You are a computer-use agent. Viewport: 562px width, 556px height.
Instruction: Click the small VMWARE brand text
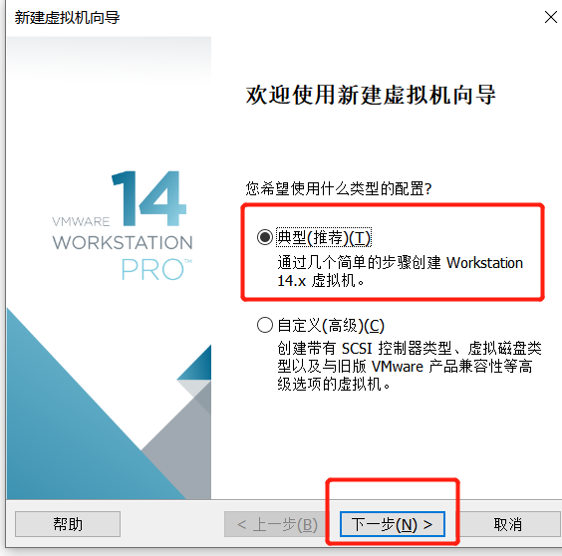point(81,221)
